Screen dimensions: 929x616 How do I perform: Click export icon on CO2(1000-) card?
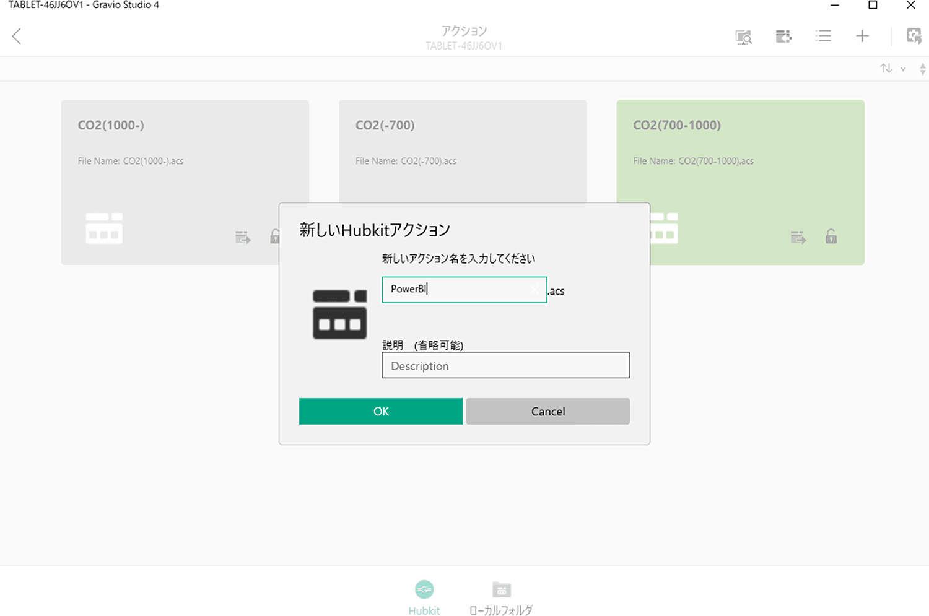[243, 237]
